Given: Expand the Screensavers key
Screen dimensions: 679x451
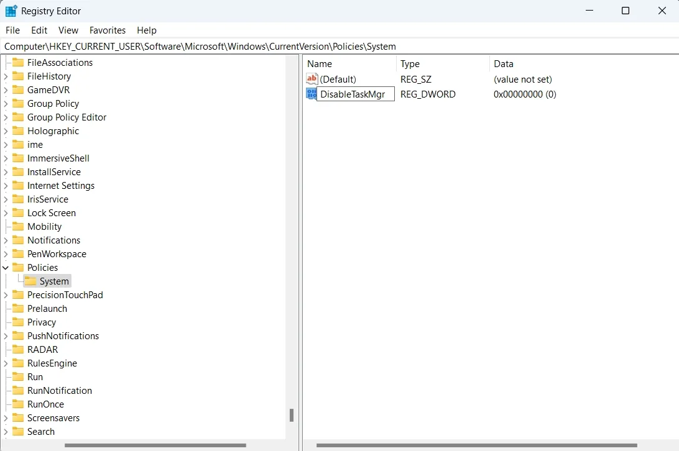Looking at the screenshot, I should tap(6, 418).
